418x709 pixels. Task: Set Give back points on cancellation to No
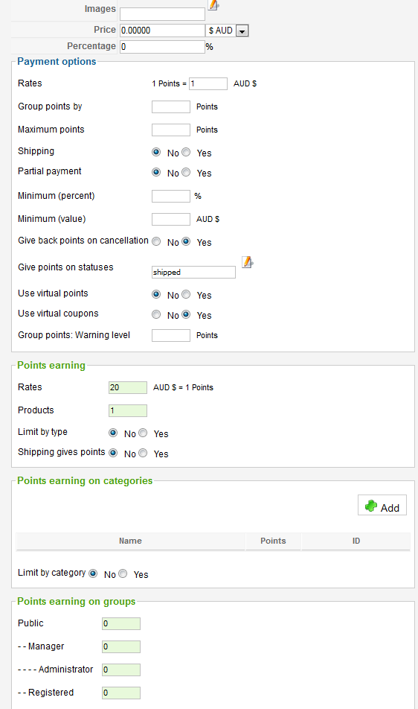pos(156,241)
